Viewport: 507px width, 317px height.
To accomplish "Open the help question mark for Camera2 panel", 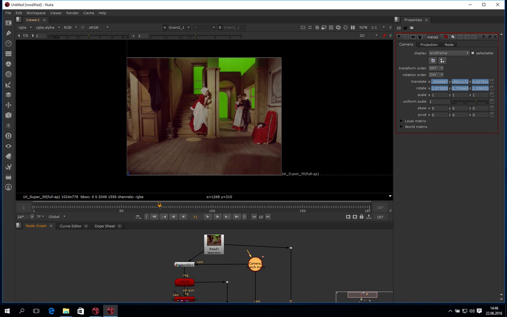I will tap(483, 37).
